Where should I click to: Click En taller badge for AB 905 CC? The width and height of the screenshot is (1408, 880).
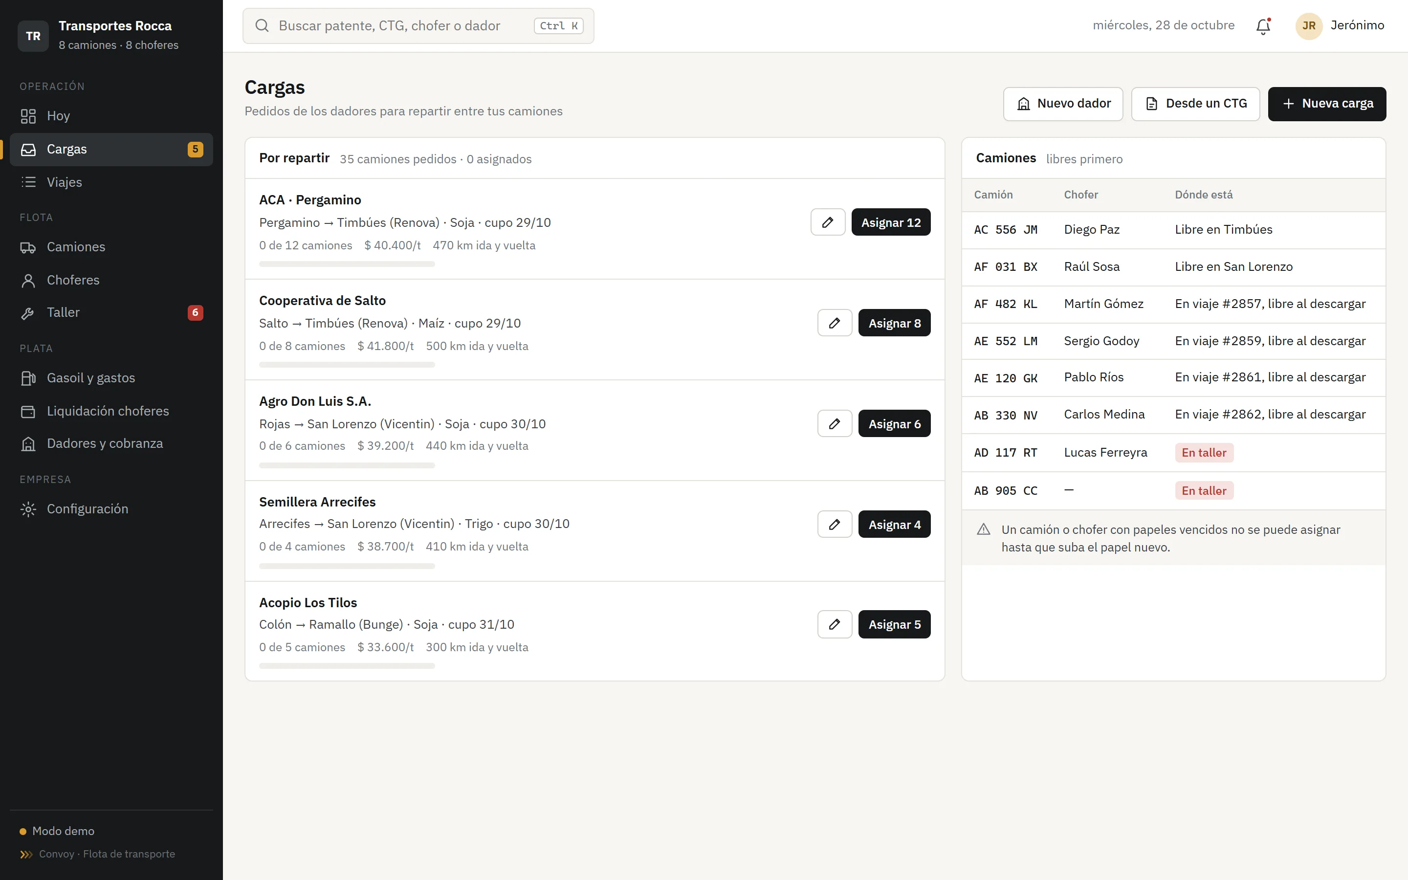tap(1204, 491)
